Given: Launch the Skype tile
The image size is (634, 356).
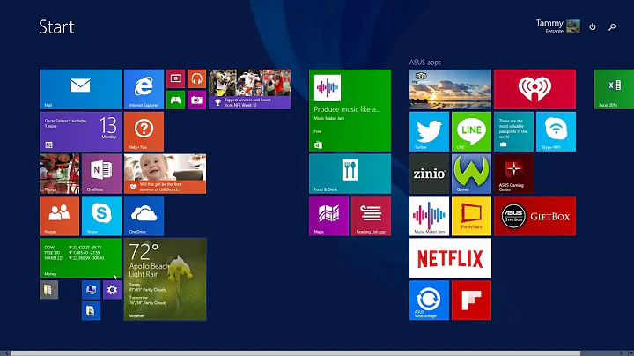Looking at the screenshot, I should tap(101, 216).
